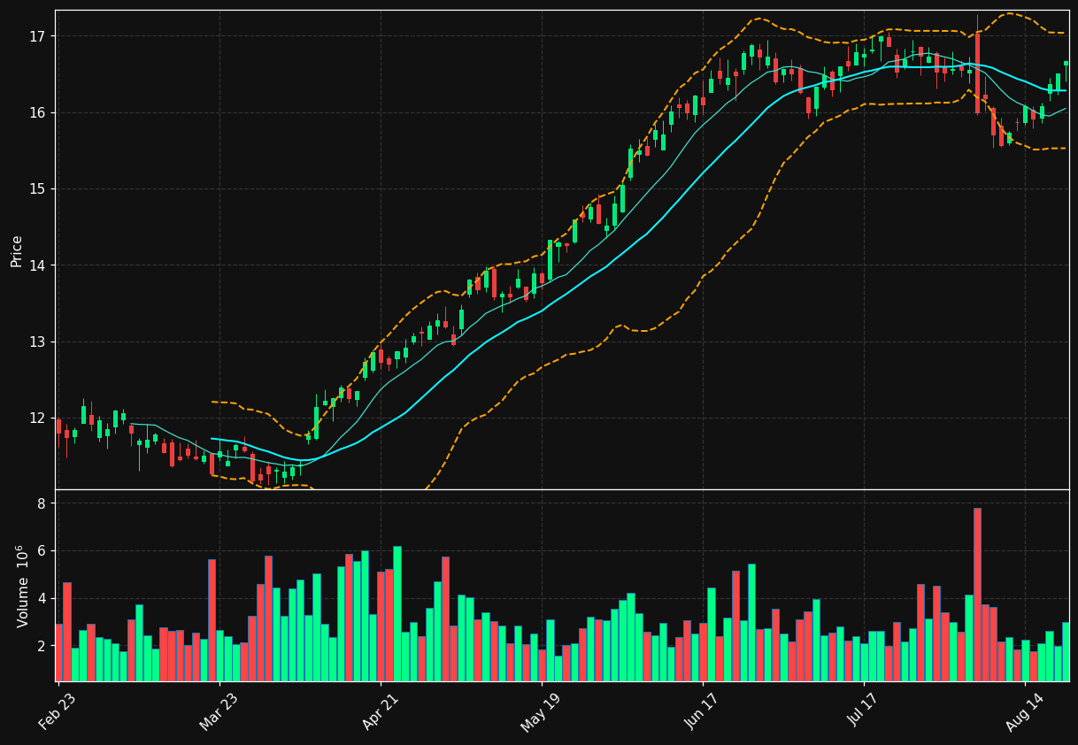Image resolution: width=1078 pixels, height=745 pixels.
Task: Click the price axis tick label 13
Action: [x=39, y=342]
